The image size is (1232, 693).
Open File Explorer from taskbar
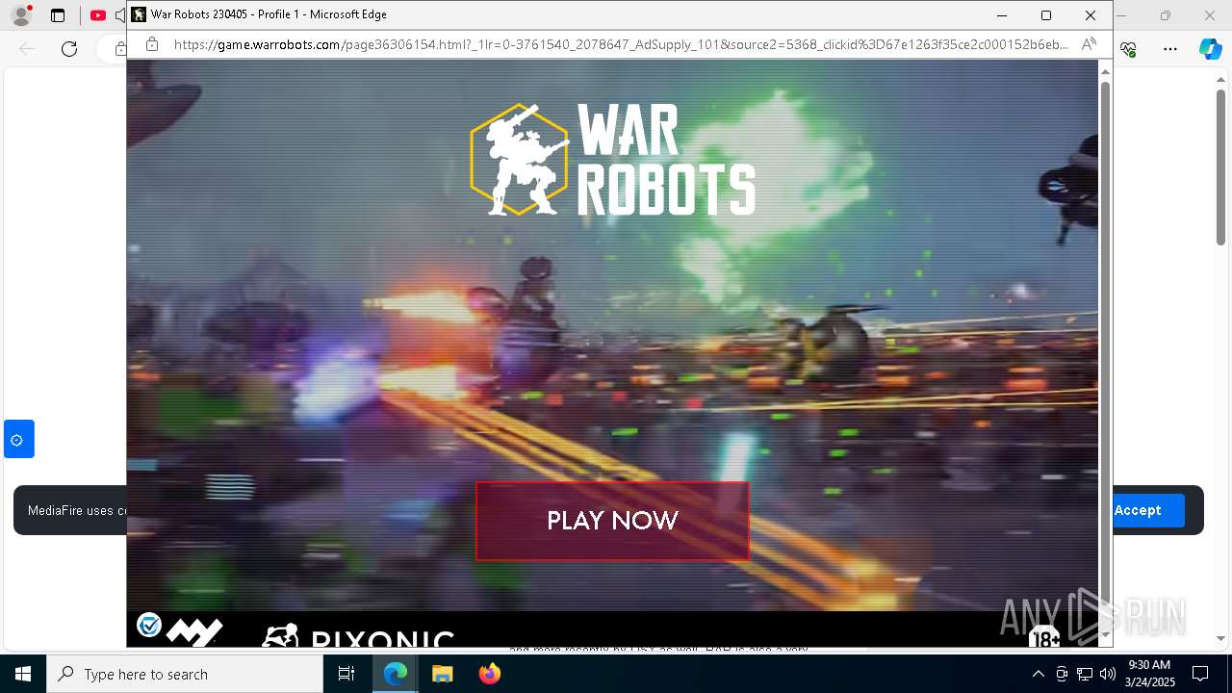(x=443, y=674)
